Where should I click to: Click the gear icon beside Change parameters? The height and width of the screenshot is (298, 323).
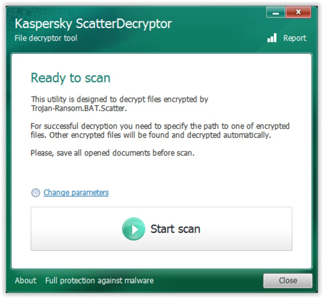(x=36, y=193)
